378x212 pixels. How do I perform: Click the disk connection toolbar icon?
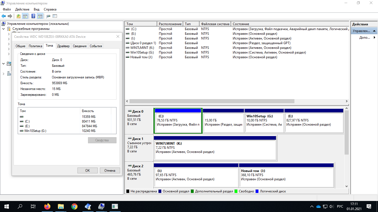point(48,16)
